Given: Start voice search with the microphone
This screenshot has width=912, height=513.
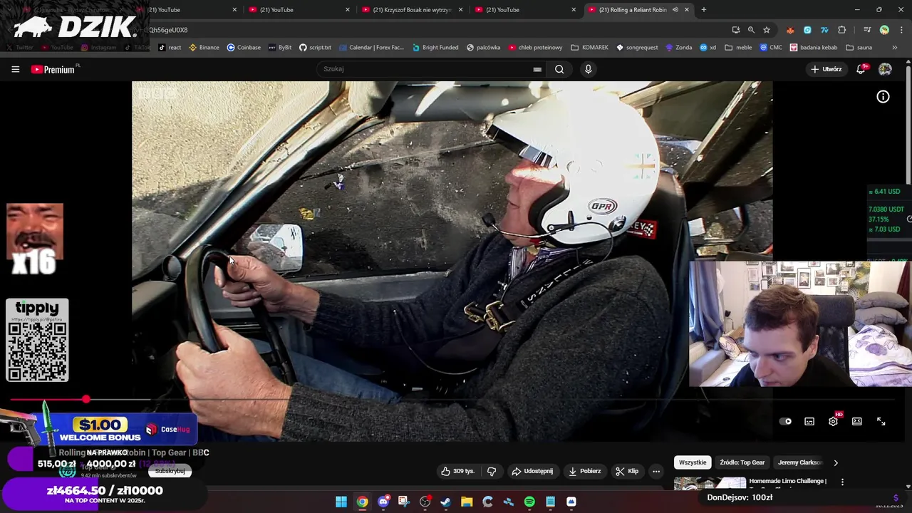Looking at the screenshot, I should click(588, 69).
